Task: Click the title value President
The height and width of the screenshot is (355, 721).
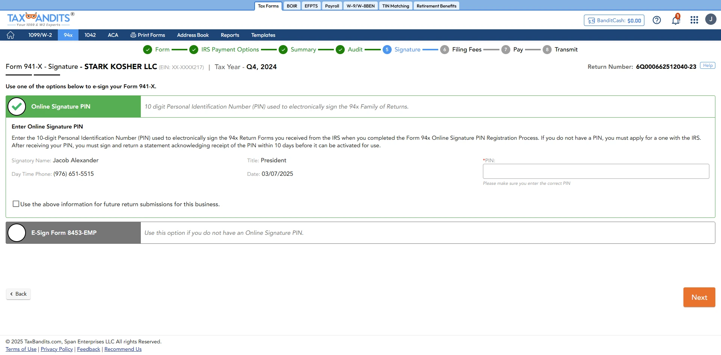Action: pos(273,160)
